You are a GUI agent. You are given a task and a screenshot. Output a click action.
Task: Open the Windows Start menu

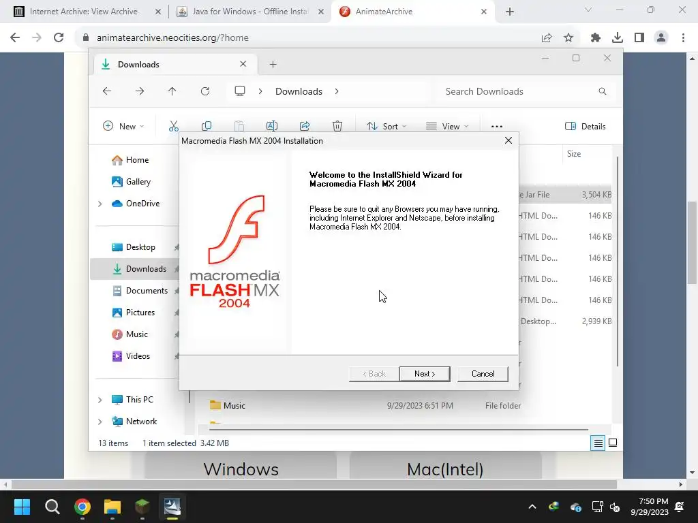click(x=22, y=507)
